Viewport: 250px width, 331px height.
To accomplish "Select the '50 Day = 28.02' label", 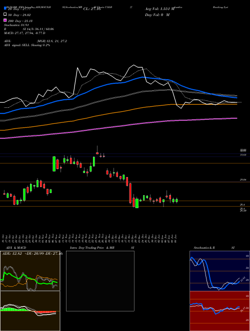I will [19, 15].
